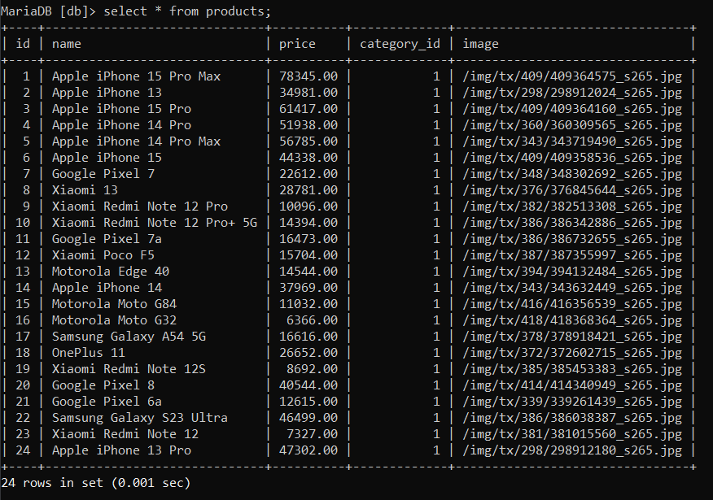Click the 'price' column header
The width and height of the screenshot is (713, 500).
point(297,44)
